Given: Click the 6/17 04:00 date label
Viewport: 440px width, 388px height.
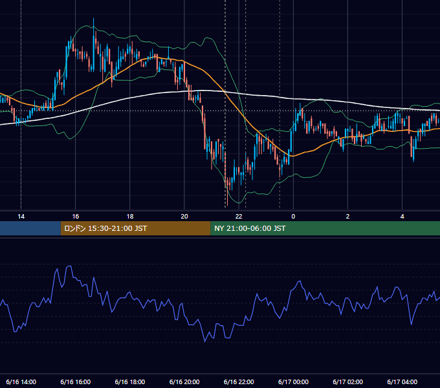Looking at the screenshot, I should pos(402,382).
